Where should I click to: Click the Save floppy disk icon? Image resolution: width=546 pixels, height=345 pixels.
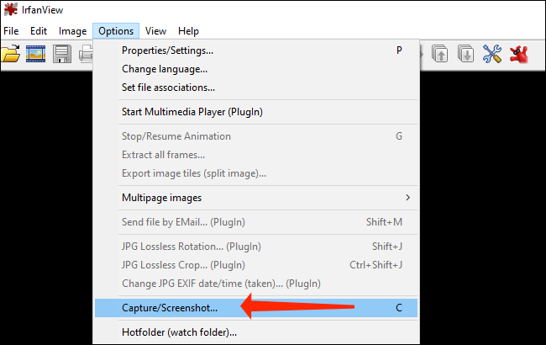[61, 55]
